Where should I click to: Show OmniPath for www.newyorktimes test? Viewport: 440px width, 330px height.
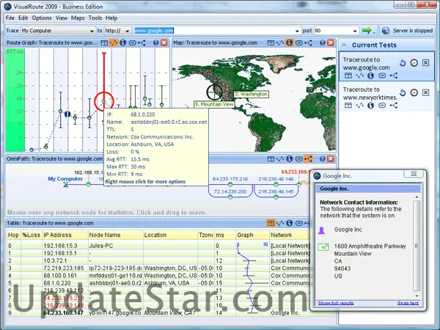[394, 105]
